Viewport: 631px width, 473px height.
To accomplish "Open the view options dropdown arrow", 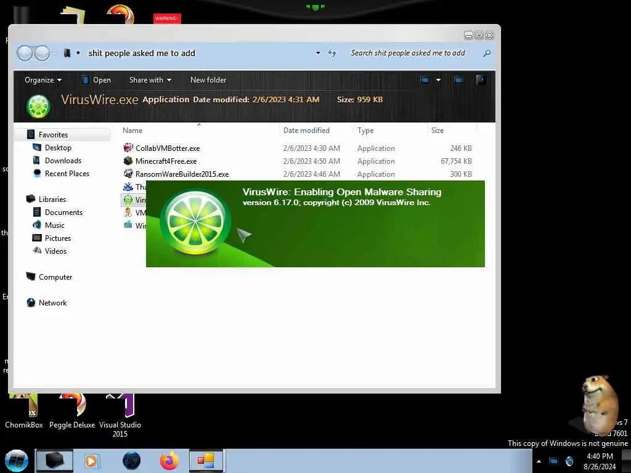I will [x=438, y=80].
